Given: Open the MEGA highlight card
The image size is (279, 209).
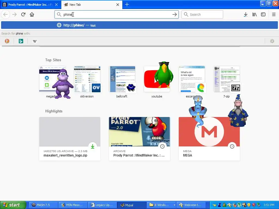Looking at the screenshot, I should [x=209, y=139].
